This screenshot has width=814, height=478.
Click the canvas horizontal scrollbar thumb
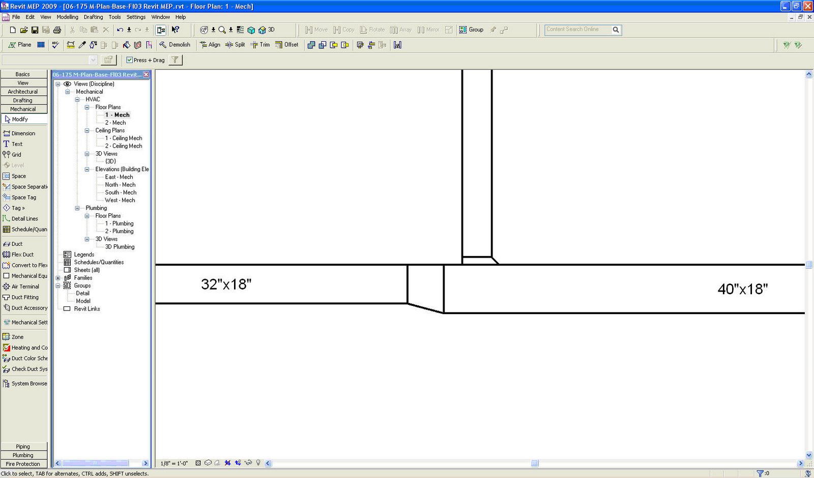tap(535, 463)
